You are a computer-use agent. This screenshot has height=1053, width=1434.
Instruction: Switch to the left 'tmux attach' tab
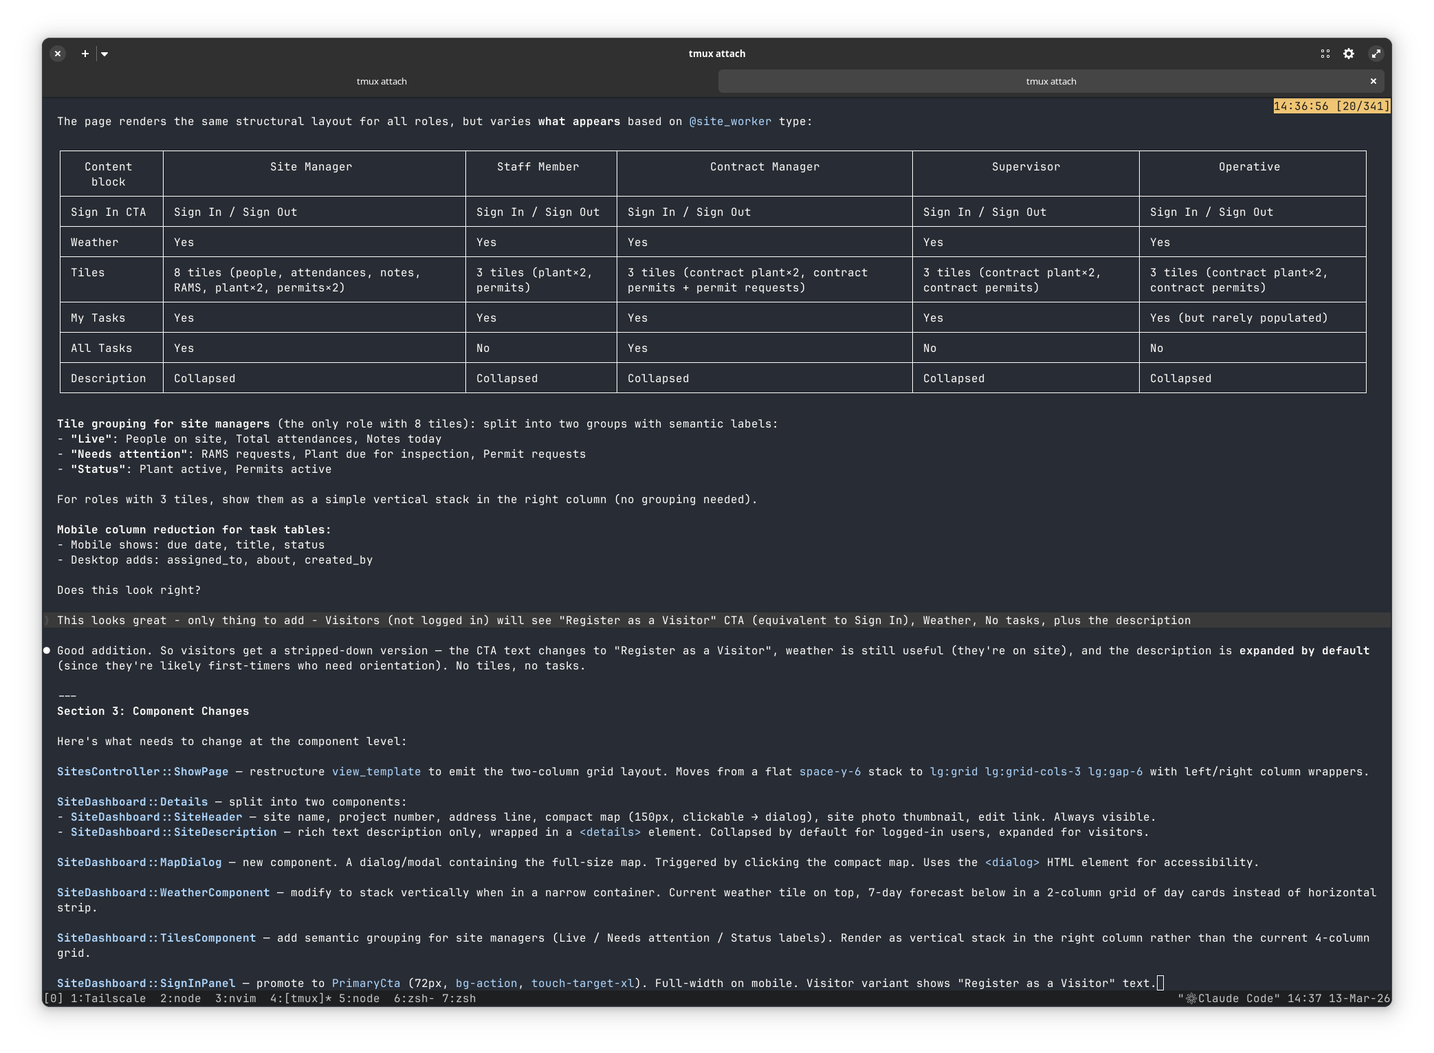(382, 80)
